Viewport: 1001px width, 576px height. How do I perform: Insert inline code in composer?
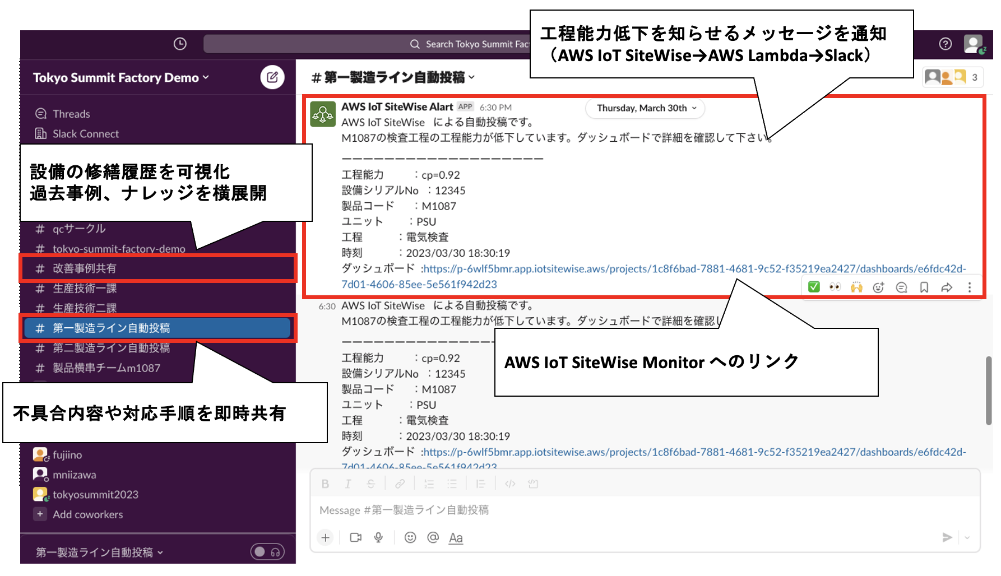(510, 484)
